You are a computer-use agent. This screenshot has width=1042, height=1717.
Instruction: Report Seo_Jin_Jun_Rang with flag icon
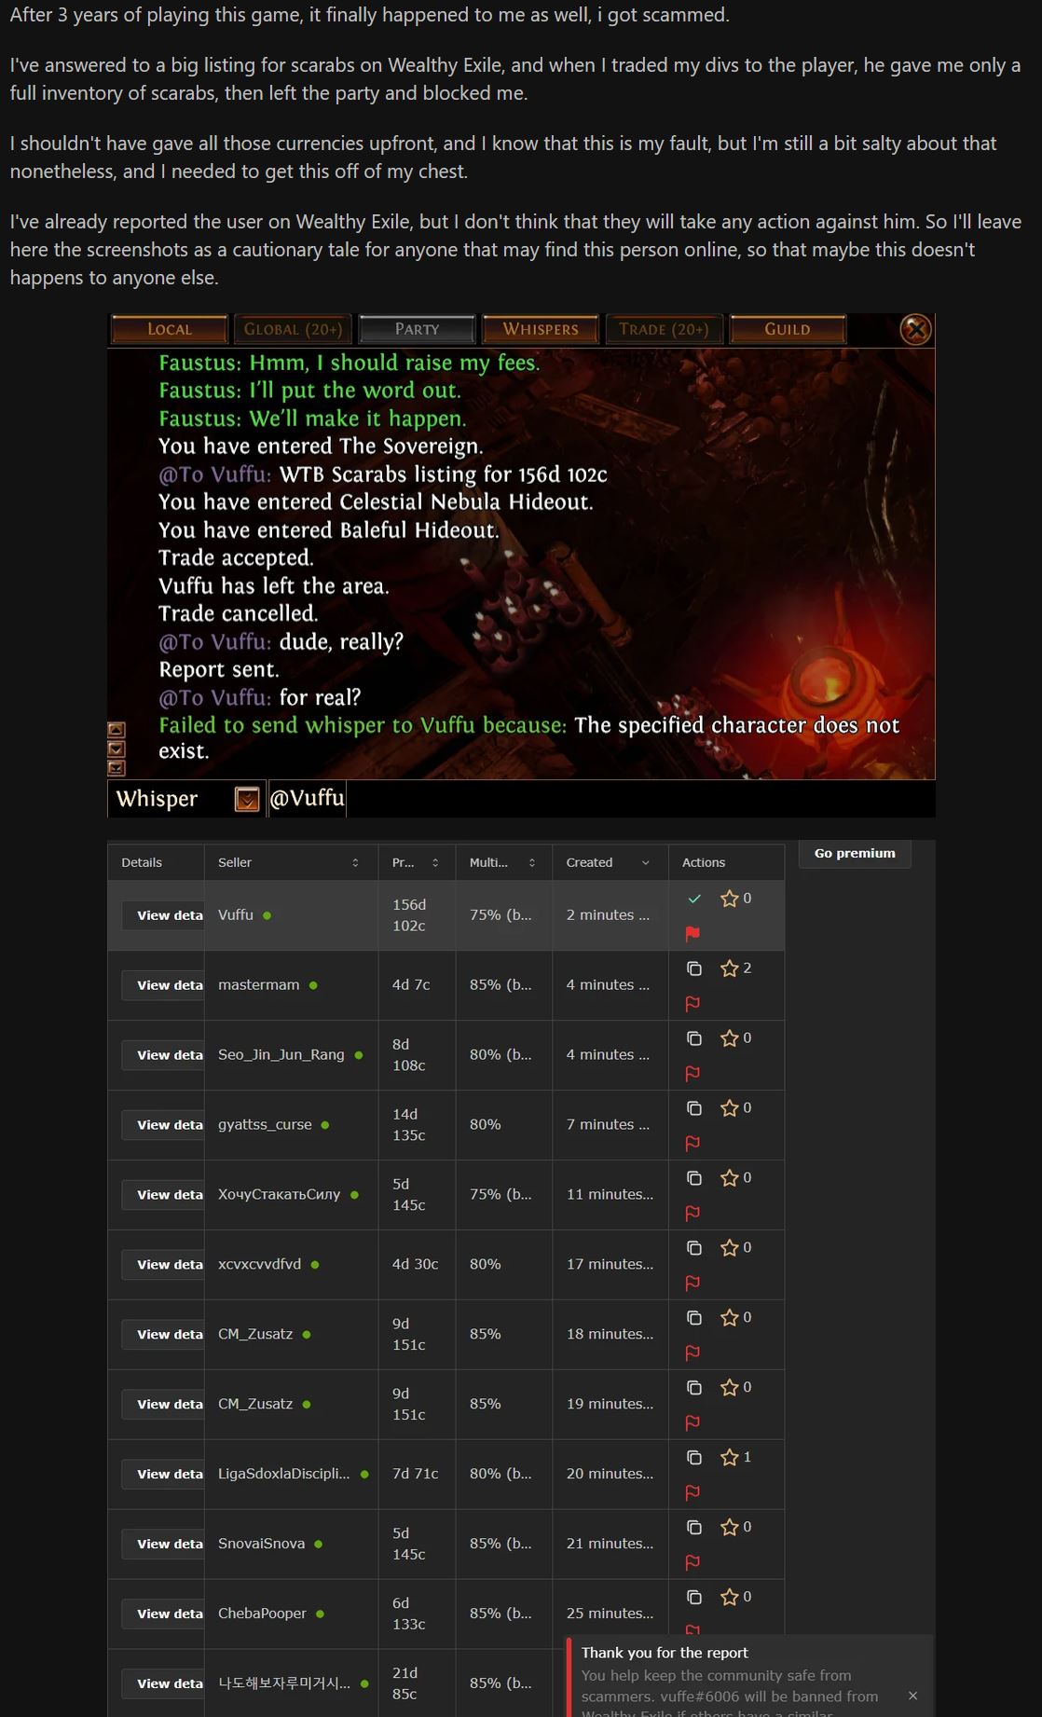tap(692, 1074)
